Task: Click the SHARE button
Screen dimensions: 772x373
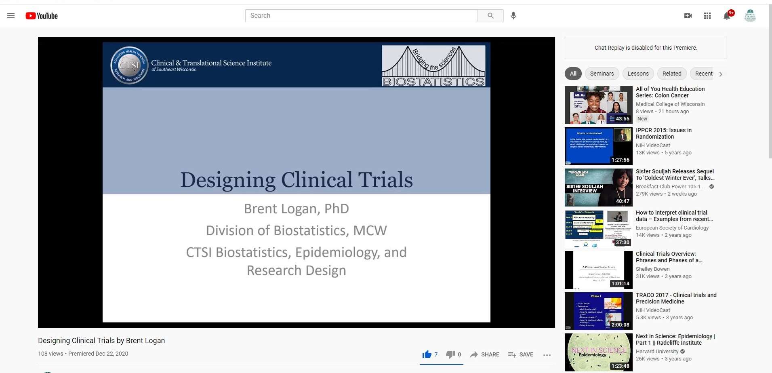Action: (x=485, y=354)
